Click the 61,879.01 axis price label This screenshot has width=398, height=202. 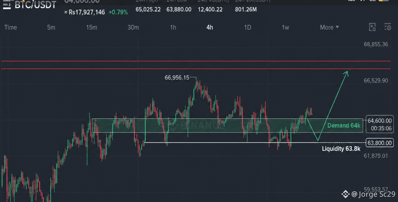pos(376,156)
